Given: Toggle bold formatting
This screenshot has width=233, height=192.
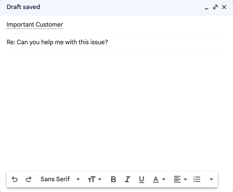Looking at the screenshot, I should [x=113, y=179].
